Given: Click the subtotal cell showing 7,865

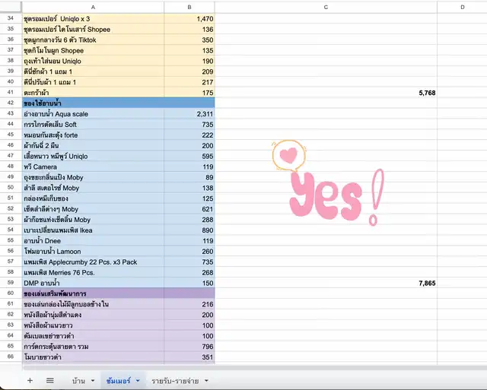Looking at the screenshot, I should coord(326,283).
